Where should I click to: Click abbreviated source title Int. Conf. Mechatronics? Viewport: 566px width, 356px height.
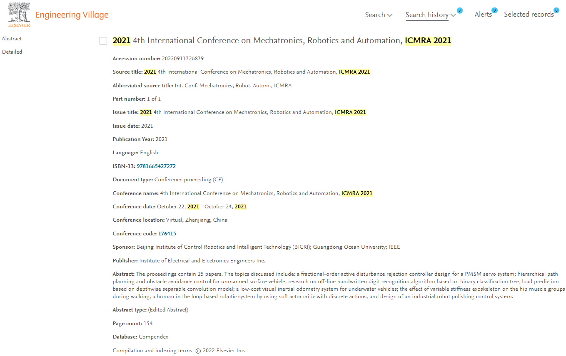233,86
